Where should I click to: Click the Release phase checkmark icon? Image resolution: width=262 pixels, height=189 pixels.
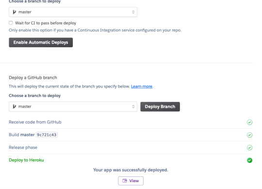pos(249,148)
